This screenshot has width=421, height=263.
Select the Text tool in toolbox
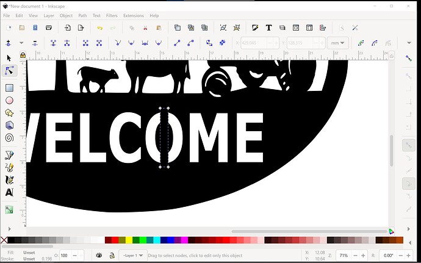[9, 192]
